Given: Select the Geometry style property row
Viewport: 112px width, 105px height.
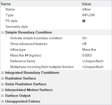Looking at the screenshot, I should (56, 27).
